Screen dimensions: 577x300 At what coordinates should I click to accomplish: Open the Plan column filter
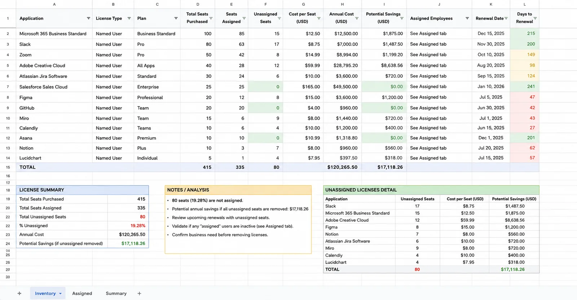(176, 18)
